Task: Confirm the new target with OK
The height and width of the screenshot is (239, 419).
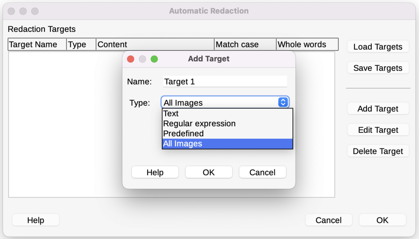Action: [x=209, y=172]
